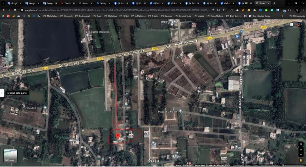
Task: Open the Marketing bookmarks folder
Action: click(110, 16)
